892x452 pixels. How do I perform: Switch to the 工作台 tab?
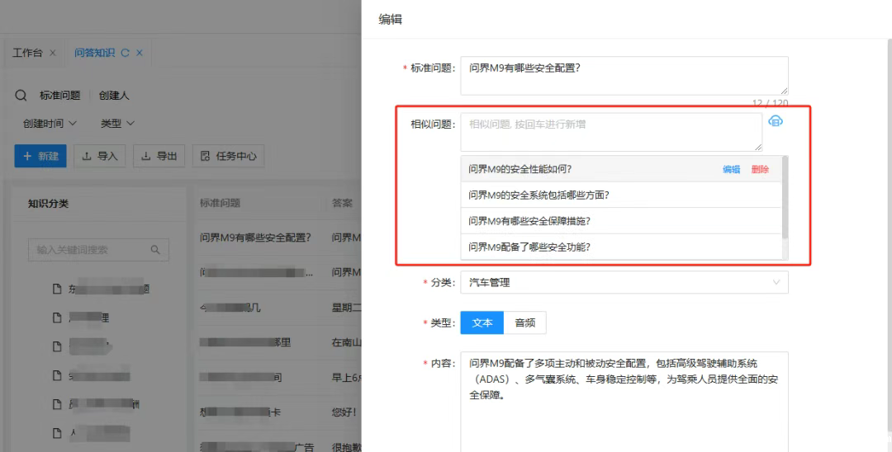[27, 53]
